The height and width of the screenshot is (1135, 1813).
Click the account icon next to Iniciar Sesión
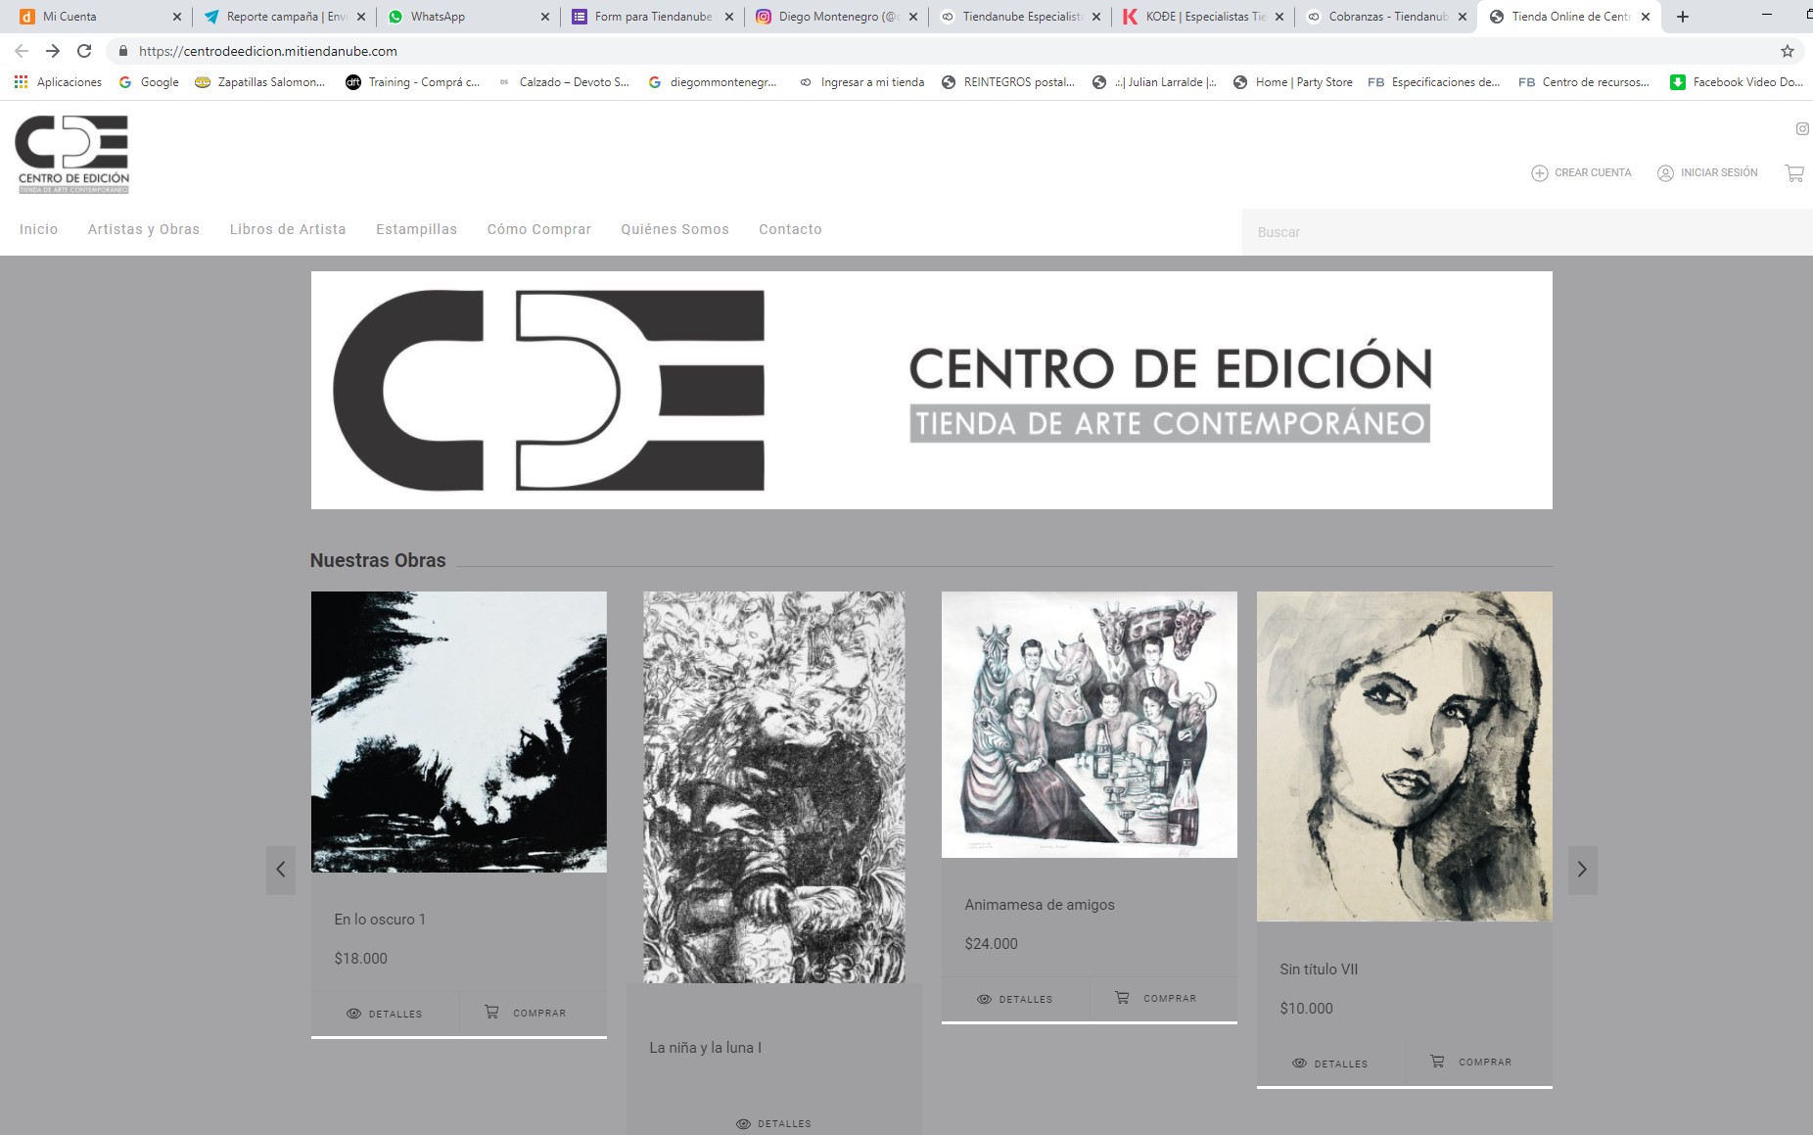coord(1664,172)
